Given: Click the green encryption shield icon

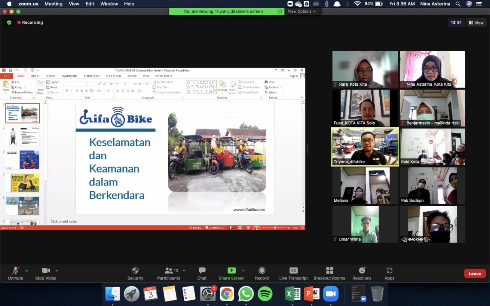Looking at the screenshot, I should (x=9, y=23).
